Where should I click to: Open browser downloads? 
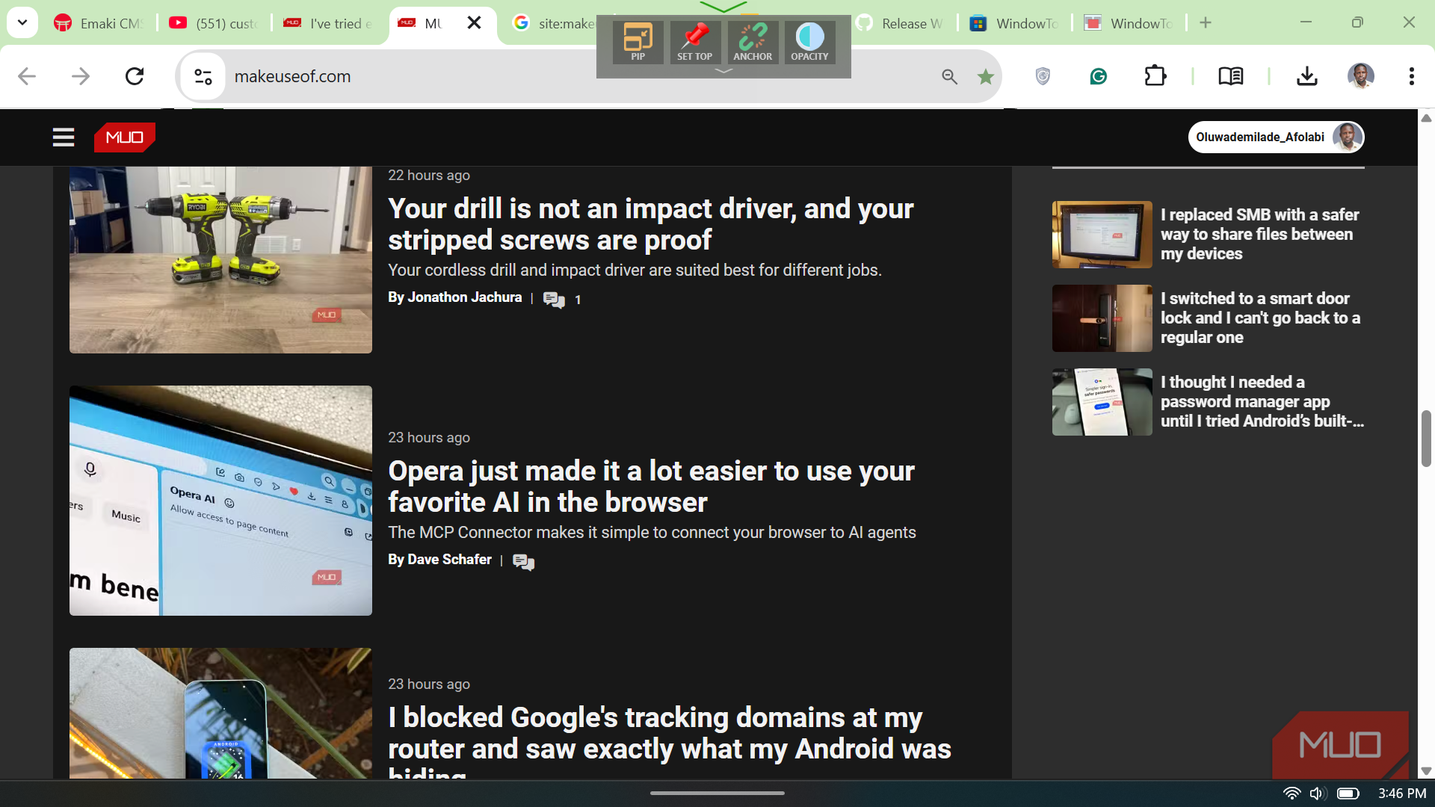(x=1306, y=76)
